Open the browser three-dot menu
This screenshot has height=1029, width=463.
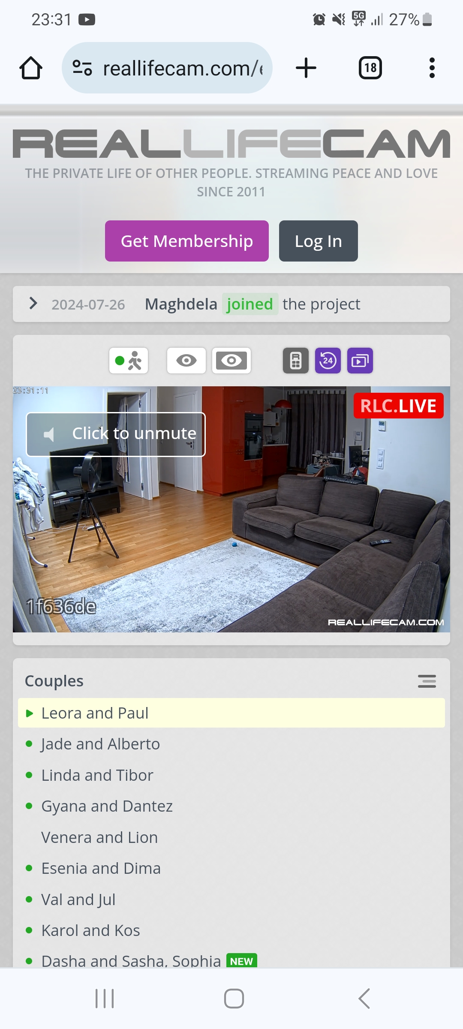pyautogui.click(x=432, y=68)
